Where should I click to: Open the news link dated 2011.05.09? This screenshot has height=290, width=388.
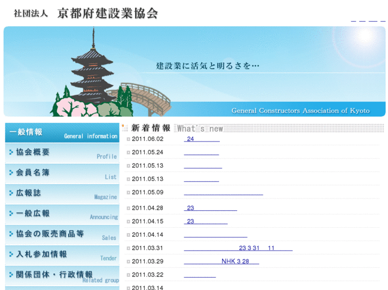223,192
